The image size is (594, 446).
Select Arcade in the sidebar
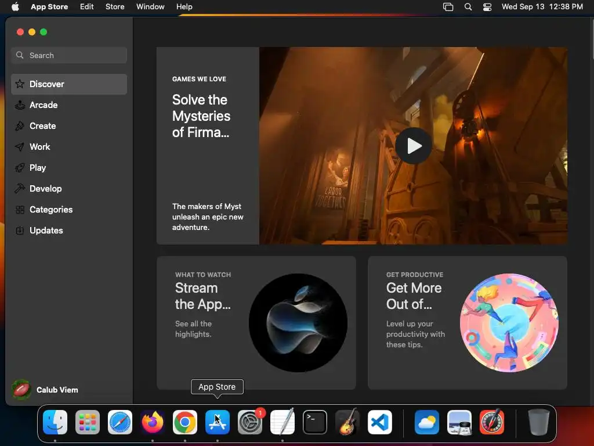[x=69, y=105]
